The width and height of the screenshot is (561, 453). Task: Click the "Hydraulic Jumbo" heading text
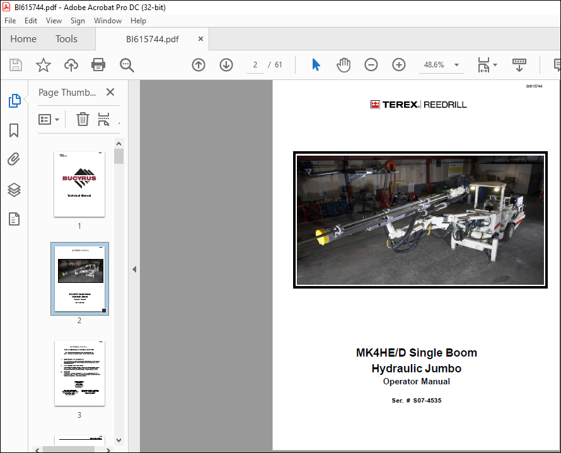click(x=417, y=369)
